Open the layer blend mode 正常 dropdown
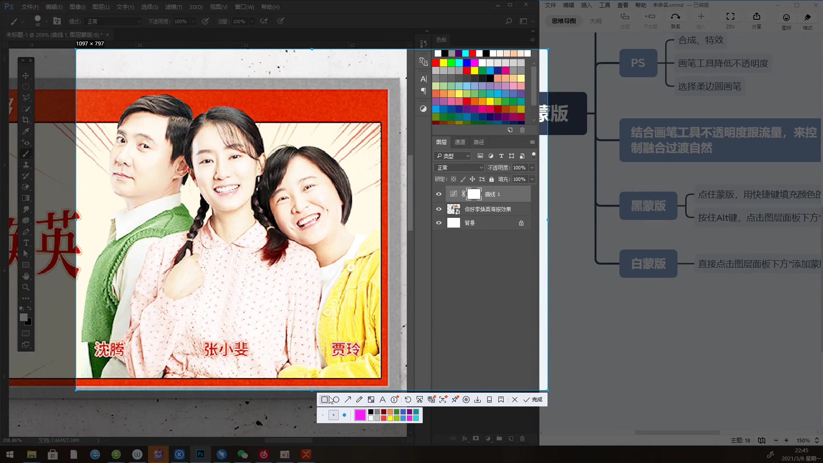 459,168
